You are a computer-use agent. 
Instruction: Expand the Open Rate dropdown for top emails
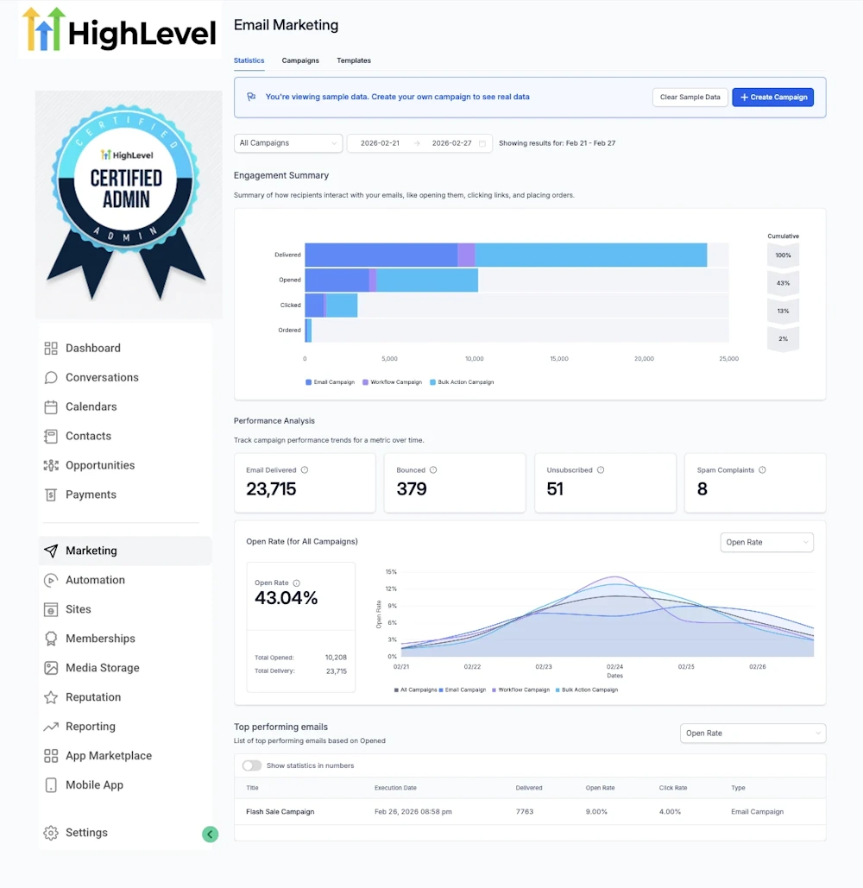[x=753, y=733]
